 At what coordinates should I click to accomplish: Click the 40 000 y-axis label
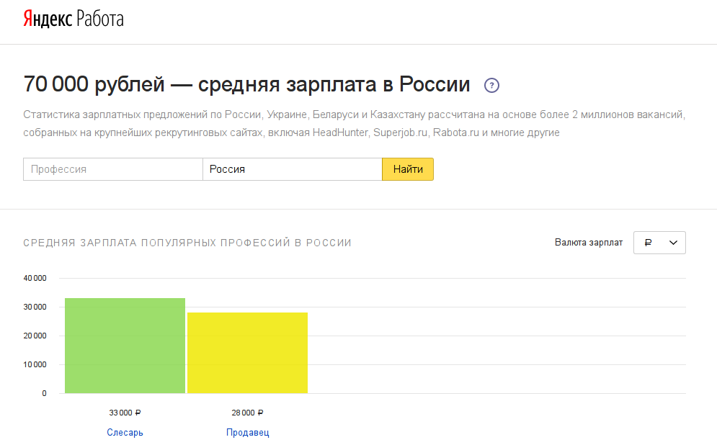coord(35,279)
